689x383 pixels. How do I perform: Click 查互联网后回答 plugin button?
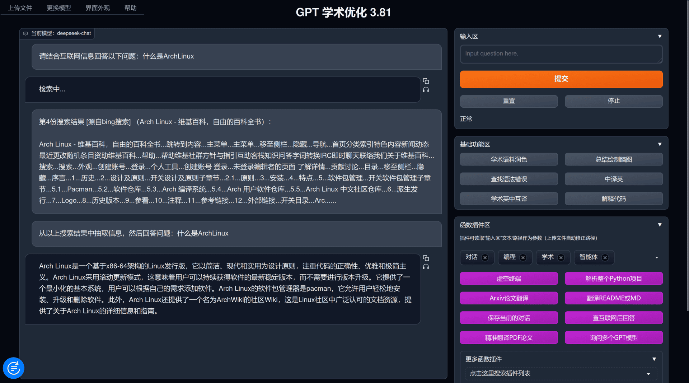coord(614,318)
